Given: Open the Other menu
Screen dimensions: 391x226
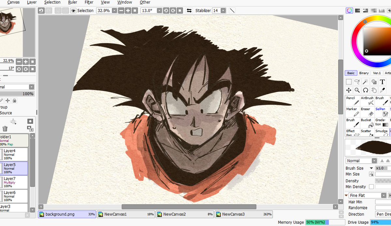Looking at the screenshot, I should (145, 2).
